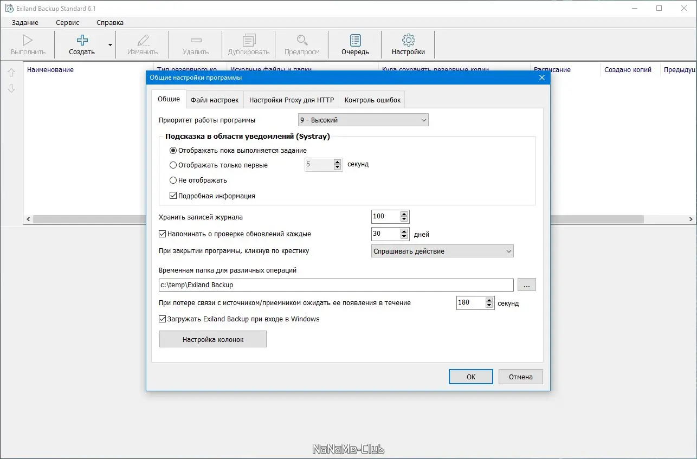Decrease the journal records count

pos(404,219)
